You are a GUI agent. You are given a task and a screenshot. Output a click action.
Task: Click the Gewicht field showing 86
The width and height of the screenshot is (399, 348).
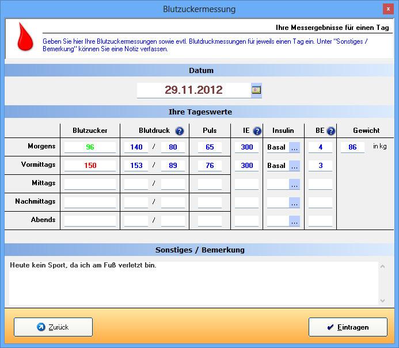pyautogui.click(x=353, y=147)
